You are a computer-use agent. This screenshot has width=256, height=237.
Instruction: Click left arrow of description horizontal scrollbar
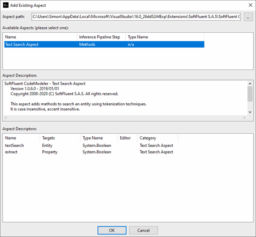pos(6,118)
